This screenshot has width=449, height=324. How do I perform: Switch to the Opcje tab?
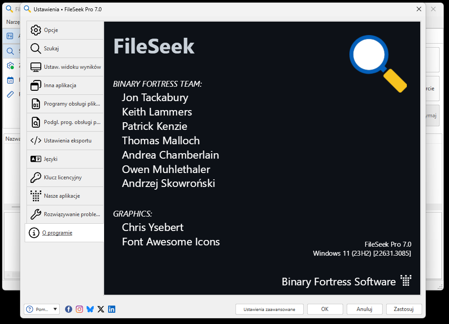coord(65,30)
